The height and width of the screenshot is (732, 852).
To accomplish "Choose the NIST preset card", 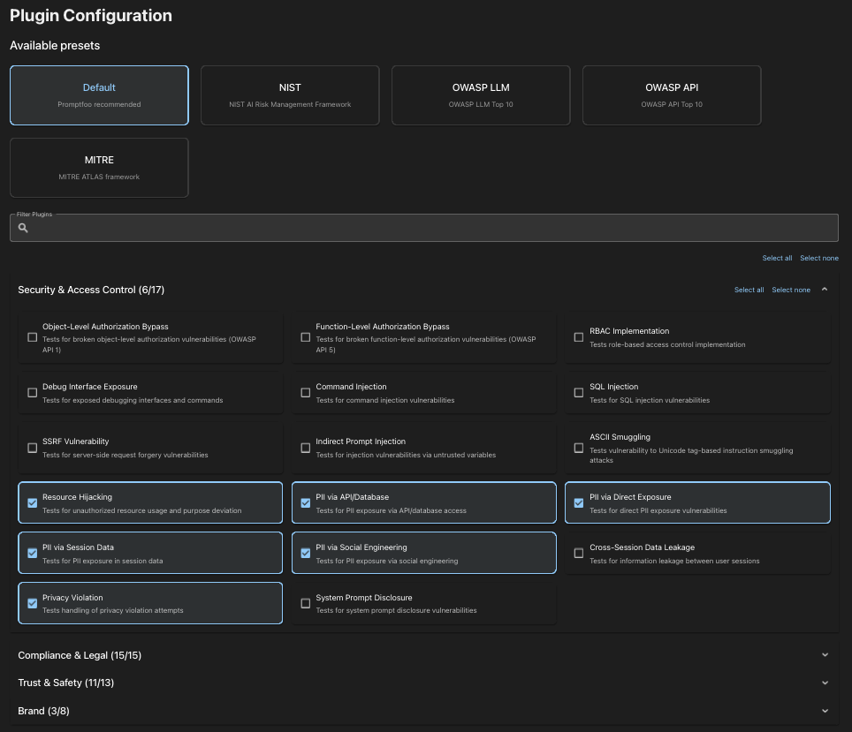I will point(290,95).
